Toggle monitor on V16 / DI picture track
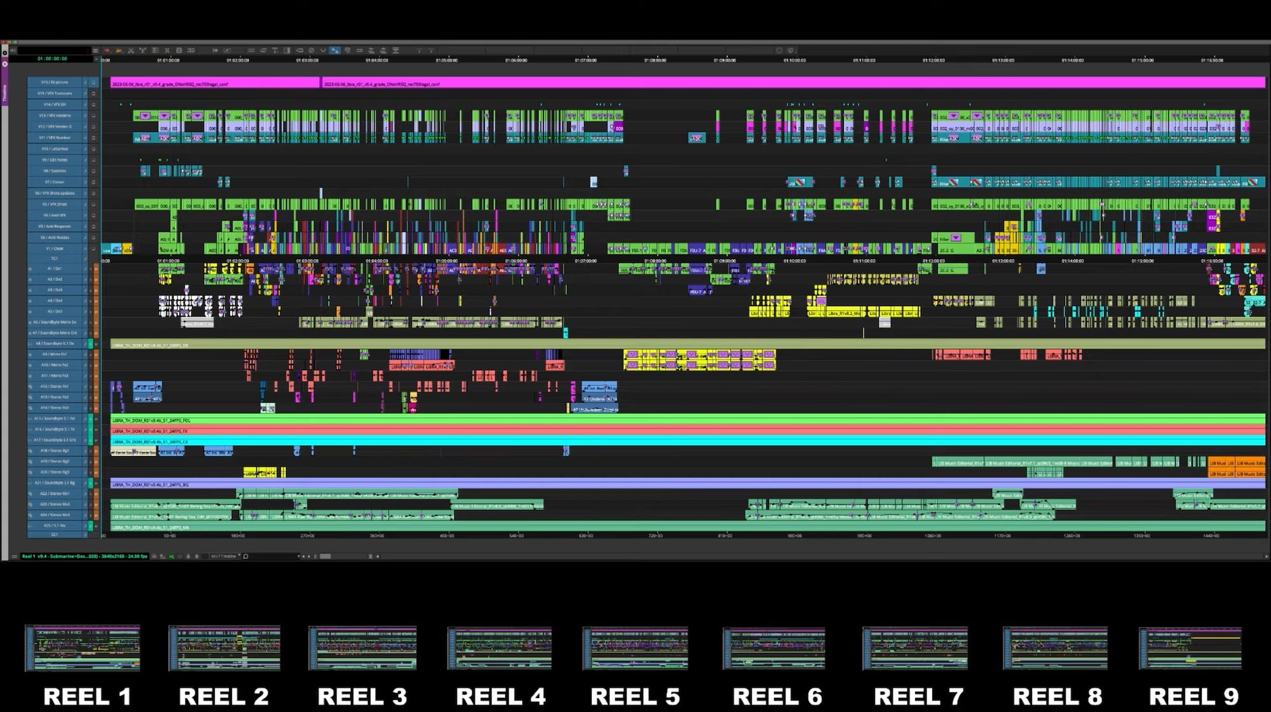The image size is (1271, 712). pyautogui.click(x=93, y=83)
